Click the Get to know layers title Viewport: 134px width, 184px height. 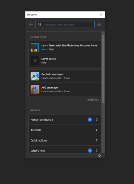coord(52,74)
